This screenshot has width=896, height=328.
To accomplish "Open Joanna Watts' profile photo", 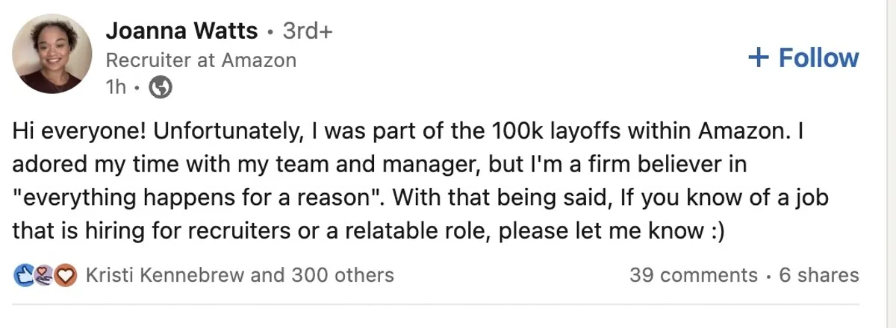I will point(52,54).
